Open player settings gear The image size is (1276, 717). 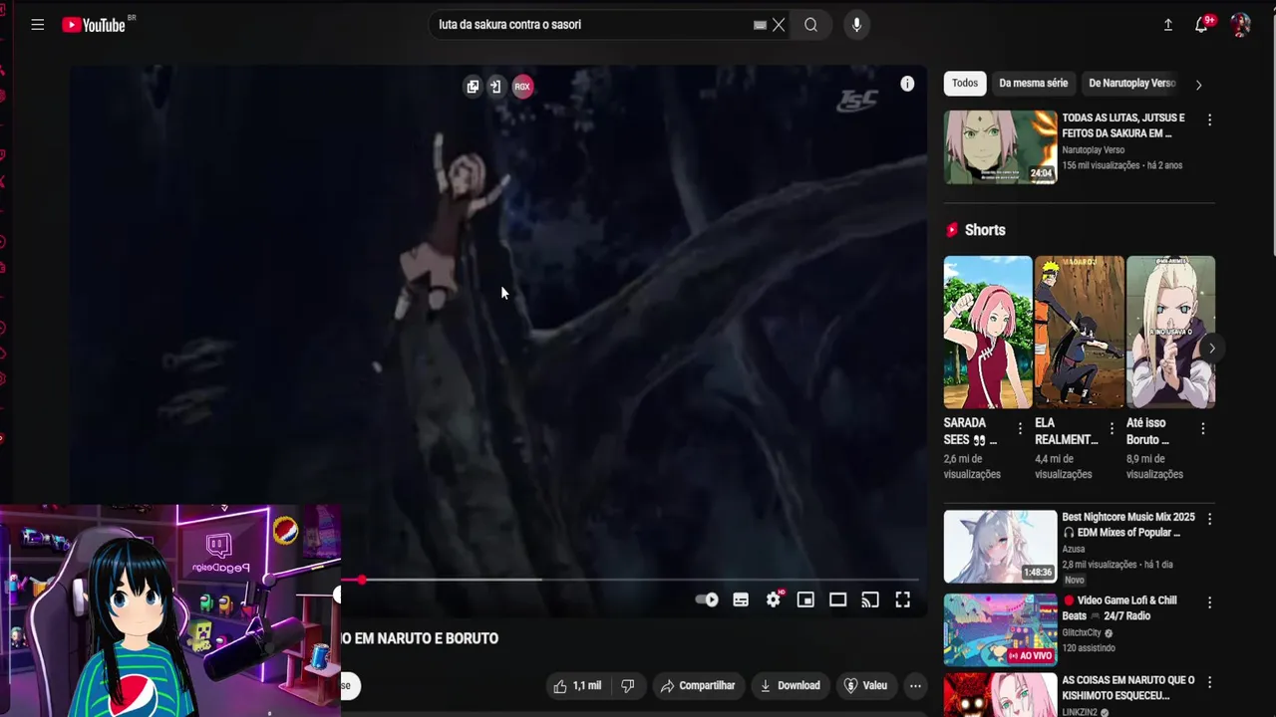pyautogui.click(x=774, y=599)
